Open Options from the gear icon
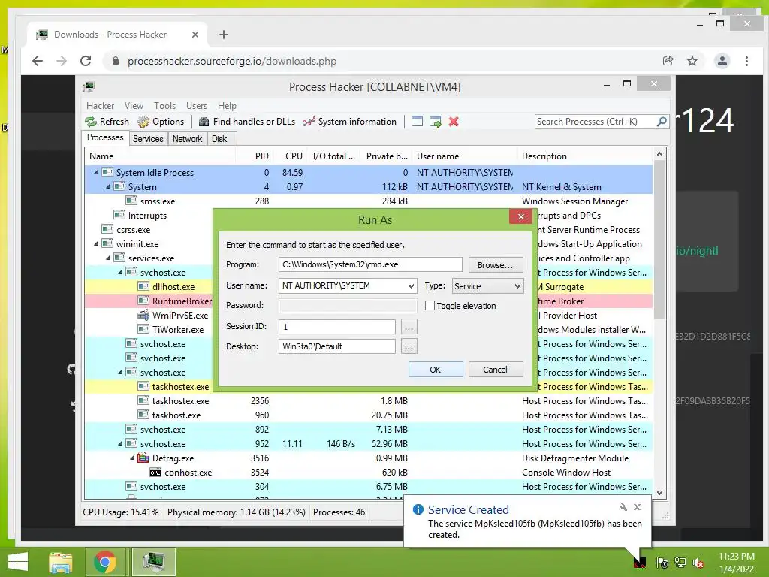This screenshot has height=577, width=769. [143, 122]
